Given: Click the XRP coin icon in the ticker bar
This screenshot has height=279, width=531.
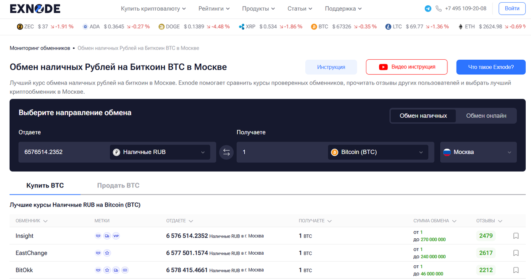Looking at the screenshot, I should point(241,26).
